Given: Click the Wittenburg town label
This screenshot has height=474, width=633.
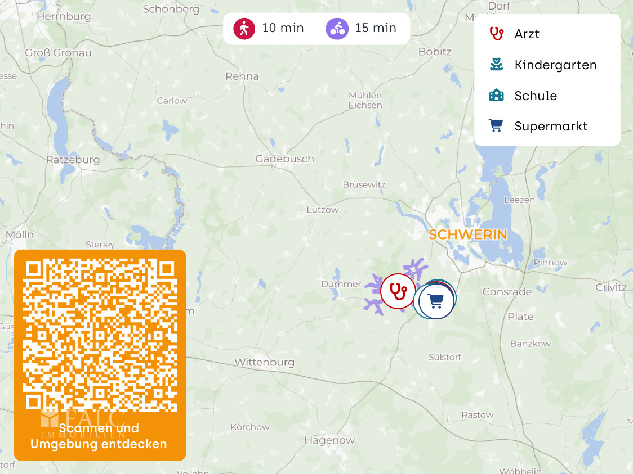Looking at the screenshot, I should 265,362.
